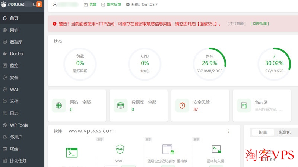
Task: Click the 堡塔防入侵 icon
Action: (x=216, y=149)
